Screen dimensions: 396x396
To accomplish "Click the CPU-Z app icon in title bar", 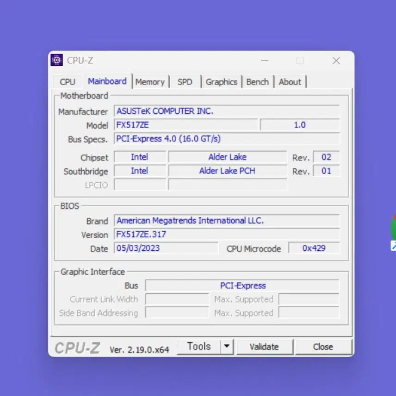I will pyautogui.click(x=57, y=60).
